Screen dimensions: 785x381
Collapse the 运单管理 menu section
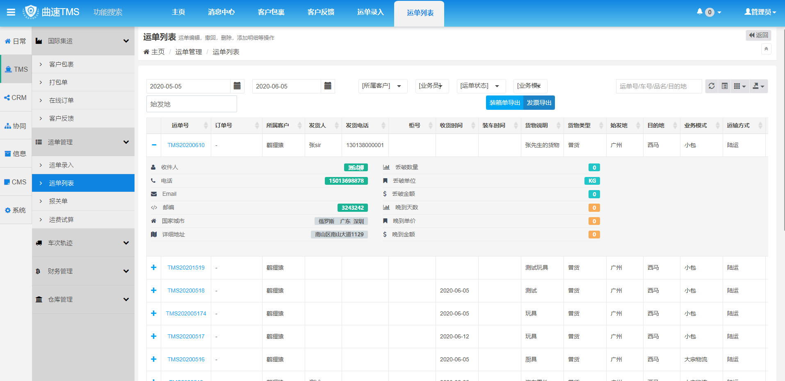(x=83, y=142)
